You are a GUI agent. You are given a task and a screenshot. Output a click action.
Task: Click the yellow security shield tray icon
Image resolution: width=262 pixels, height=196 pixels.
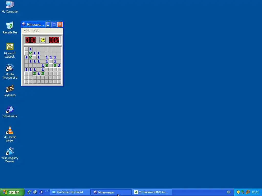(x=238, y=192)
